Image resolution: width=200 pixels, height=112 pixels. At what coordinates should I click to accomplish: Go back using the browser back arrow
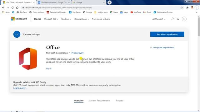(3, 7)
